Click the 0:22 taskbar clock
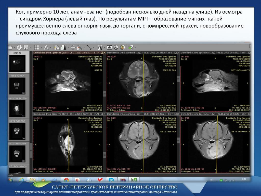Screen dimensions: 261x196 (244, 179)
